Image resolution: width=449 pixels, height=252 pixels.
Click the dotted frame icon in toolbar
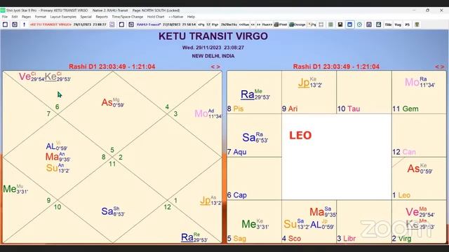pos(321,24)
